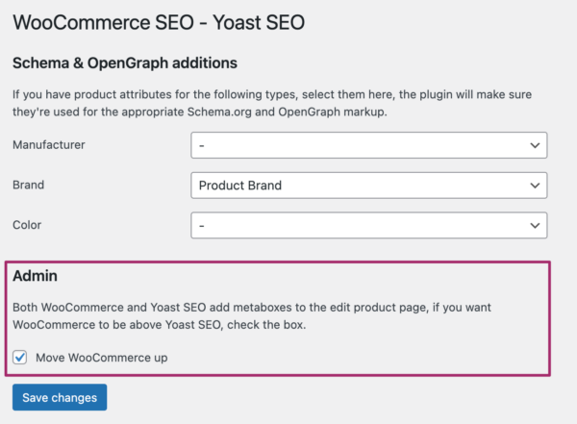Click the Admin section heading
Screen dimensions: 577x424
coord(35,276)
